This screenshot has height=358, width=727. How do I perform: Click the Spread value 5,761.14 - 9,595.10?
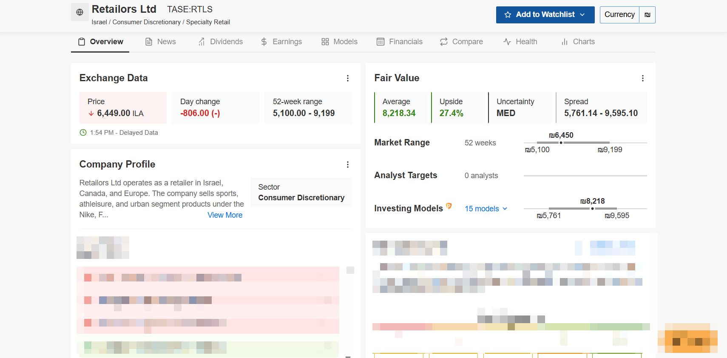[601, 114]
